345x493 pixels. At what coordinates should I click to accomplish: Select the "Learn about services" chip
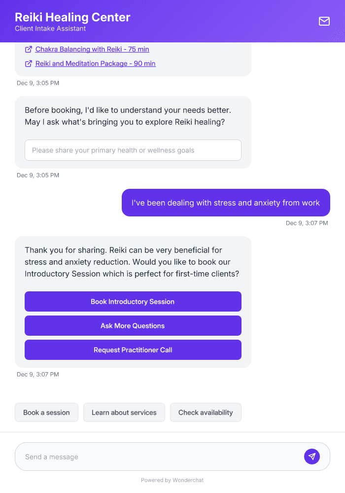tap(124, 412)
